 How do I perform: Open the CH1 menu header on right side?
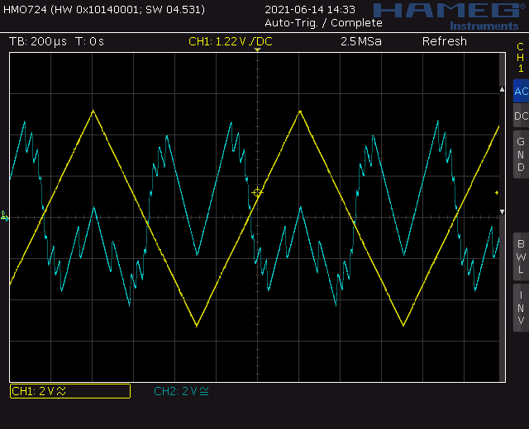point(520,57)
